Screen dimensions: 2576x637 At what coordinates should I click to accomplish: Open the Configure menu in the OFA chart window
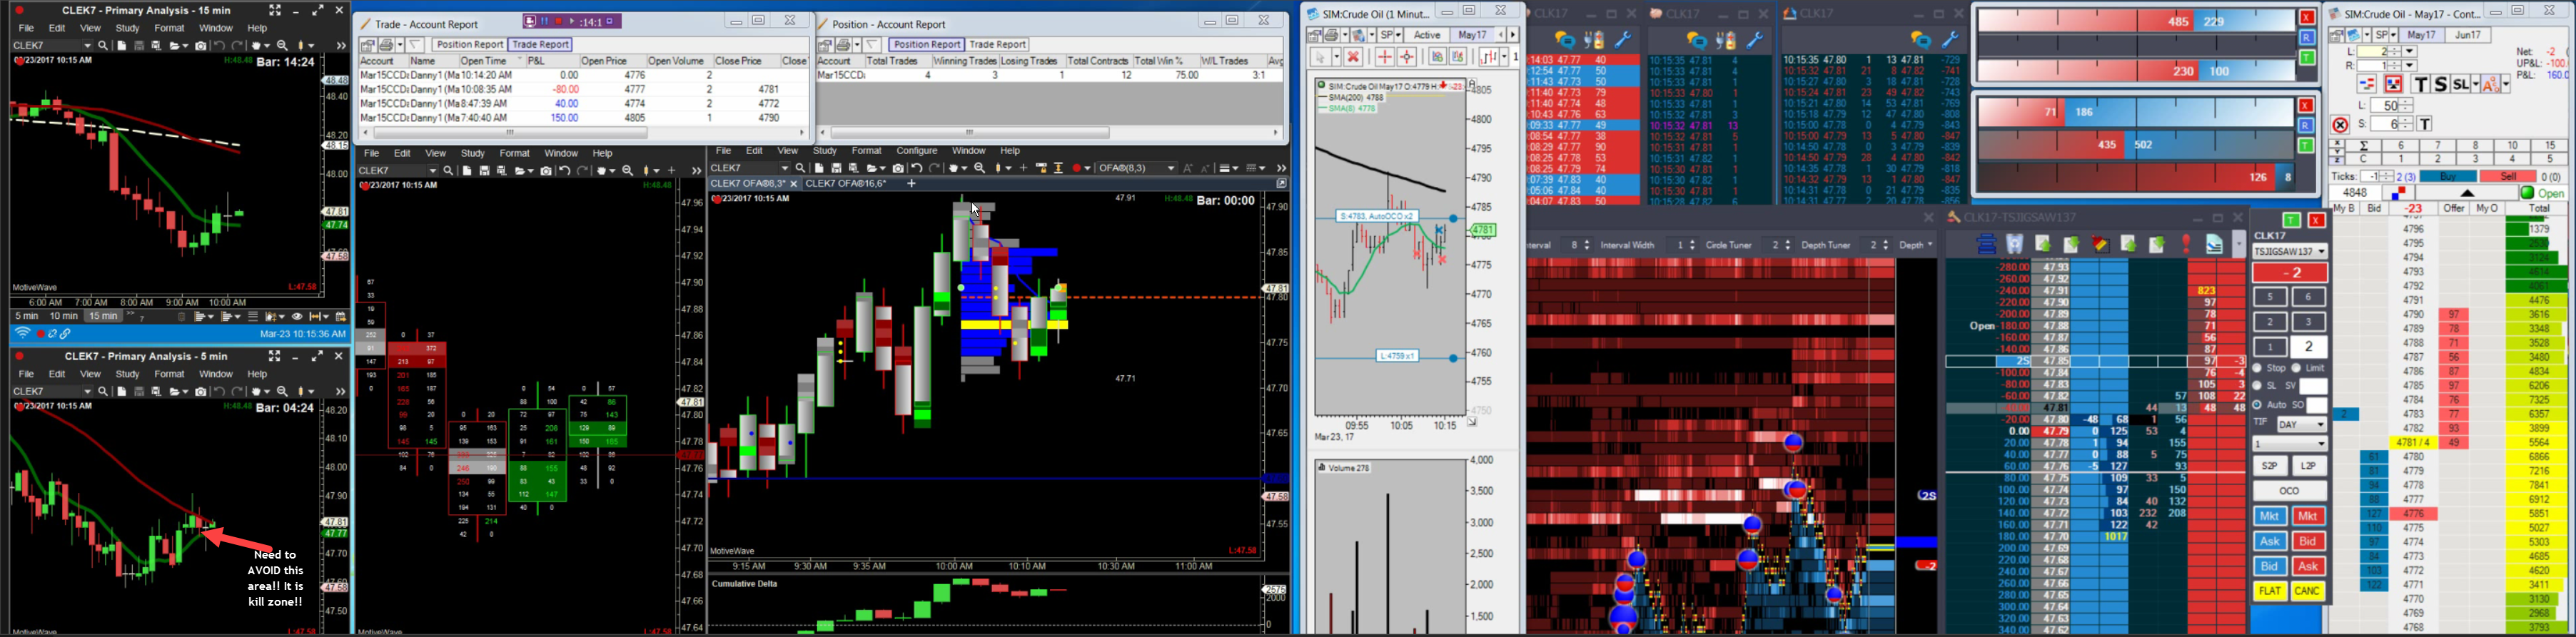point(916,151)
